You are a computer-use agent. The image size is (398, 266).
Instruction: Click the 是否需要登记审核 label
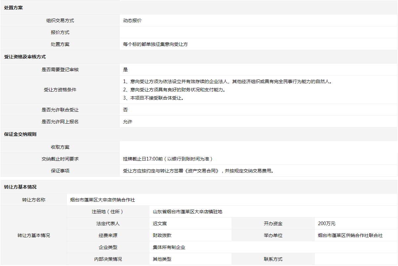(x=60, y=70)
